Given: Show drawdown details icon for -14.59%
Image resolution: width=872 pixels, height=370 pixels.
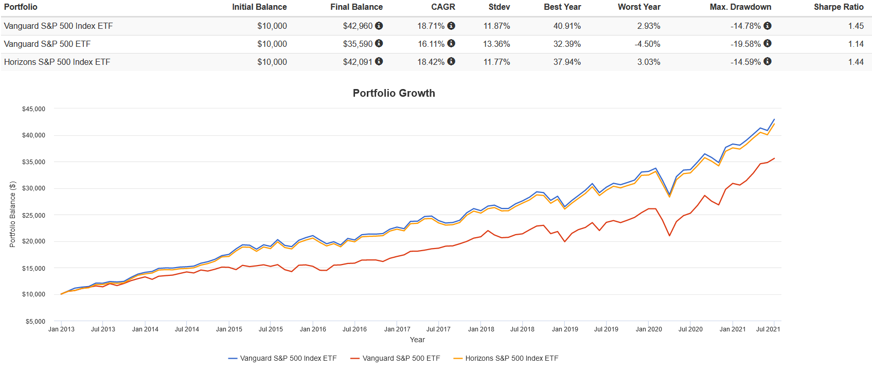Looking at the screenshot, I should tap(768, 62).
